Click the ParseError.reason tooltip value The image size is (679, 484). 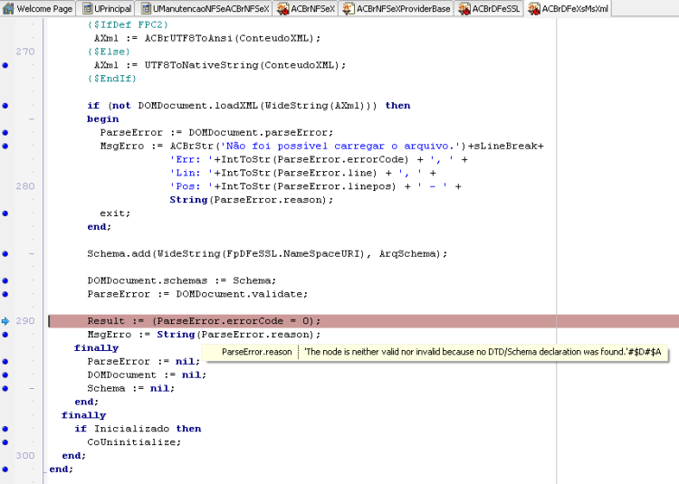pyautogui.click(x=483, y=352)
